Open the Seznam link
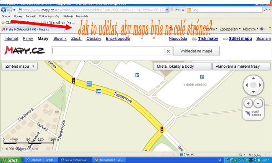The height and width of the screenshot is (163, 272). pyautogui.click(x=263, y=38)
